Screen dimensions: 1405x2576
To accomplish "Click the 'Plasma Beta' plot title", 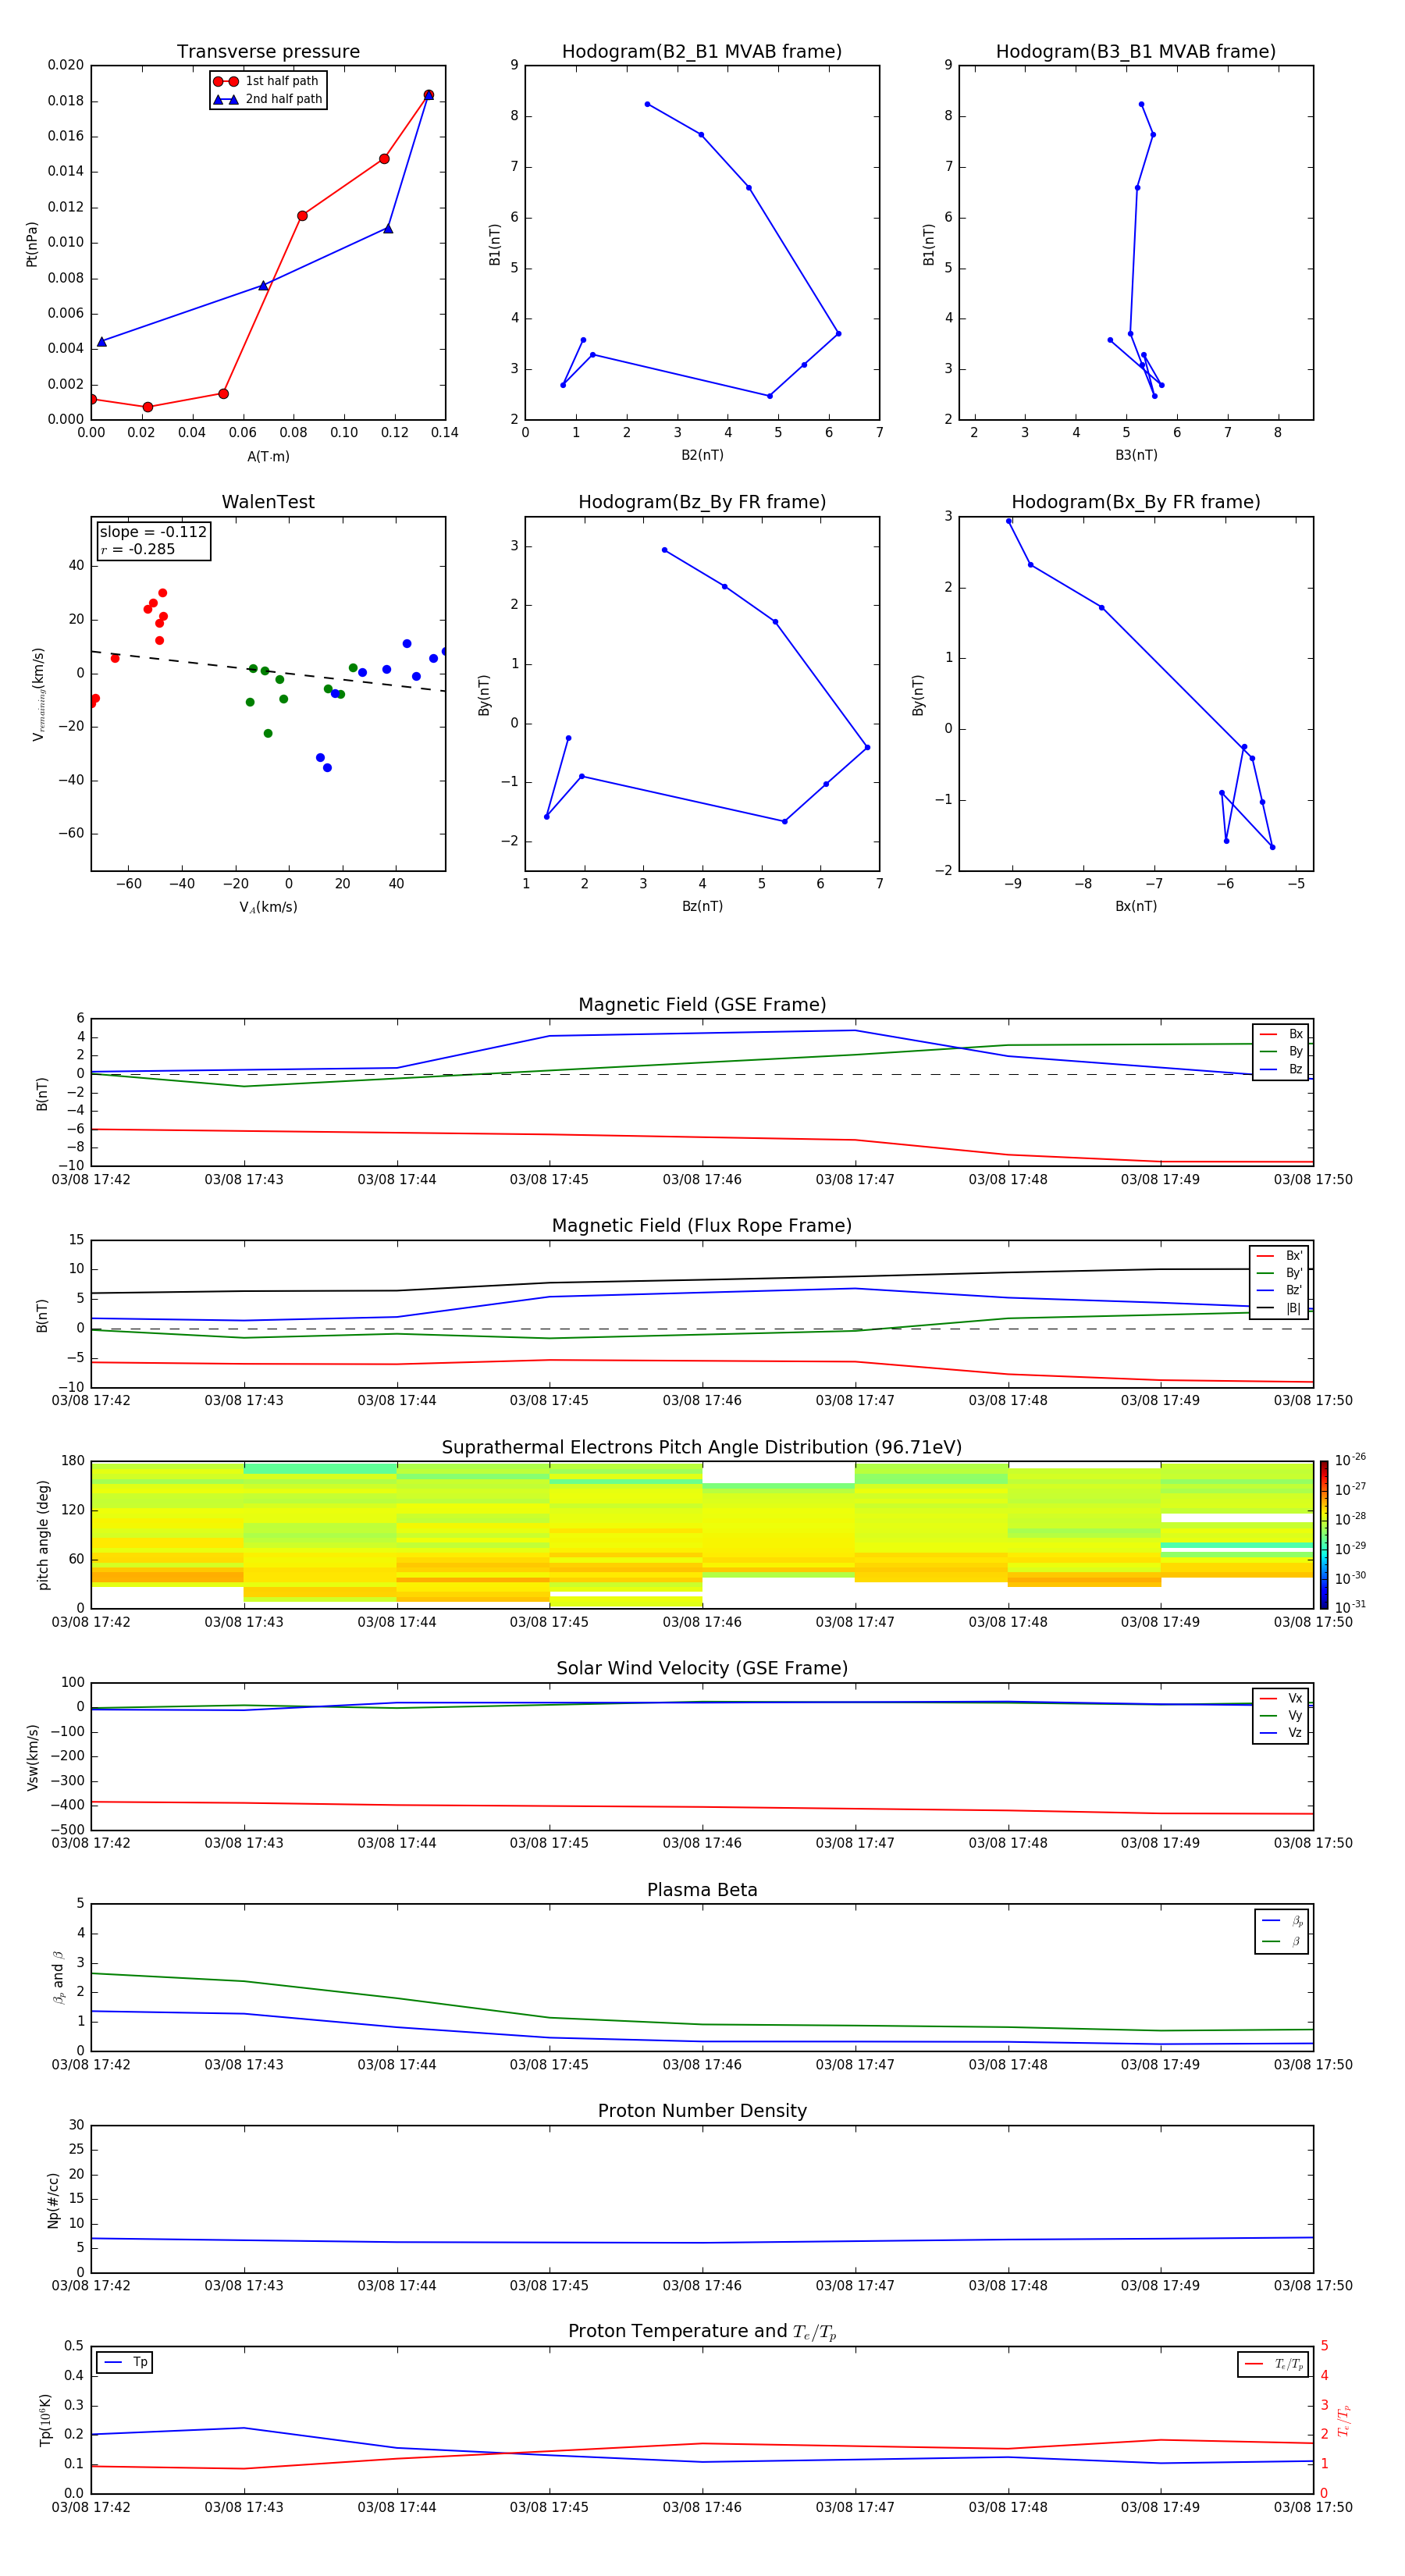I will click(702, 1890).
